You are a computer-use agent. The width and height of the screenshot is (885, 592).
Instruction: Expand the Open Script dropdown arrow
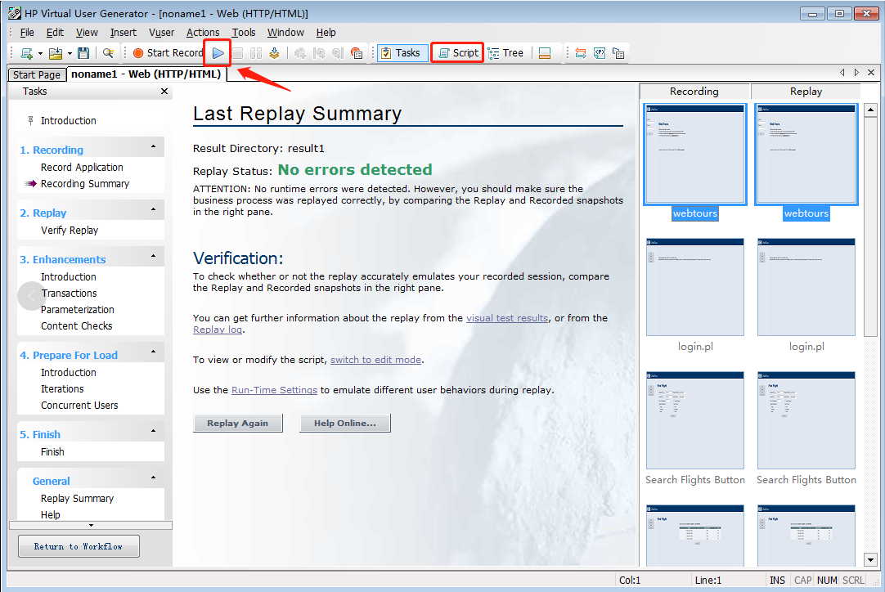pyautogui.click(x=70, y=54)
